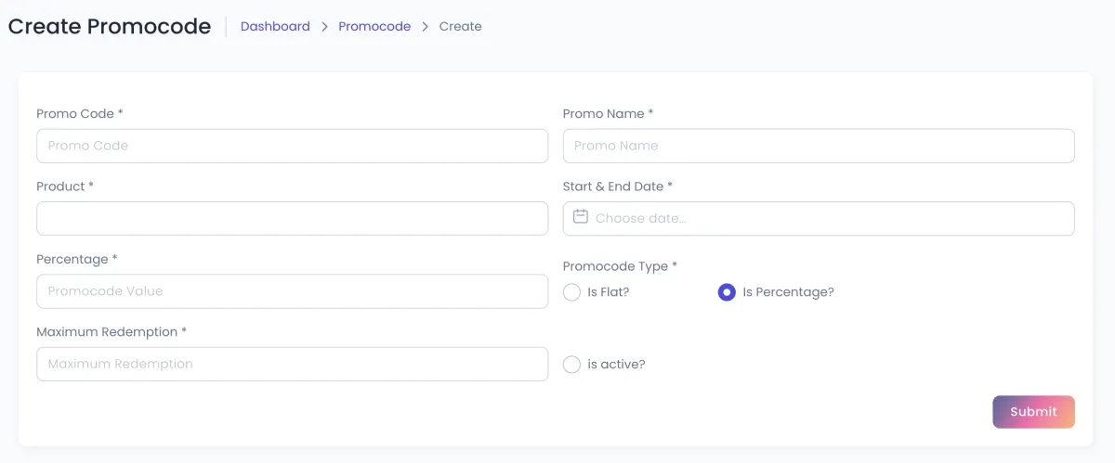
Task: Click the Maximum Redemption input field
Action: pyautogui.click(x=292, y=364)
